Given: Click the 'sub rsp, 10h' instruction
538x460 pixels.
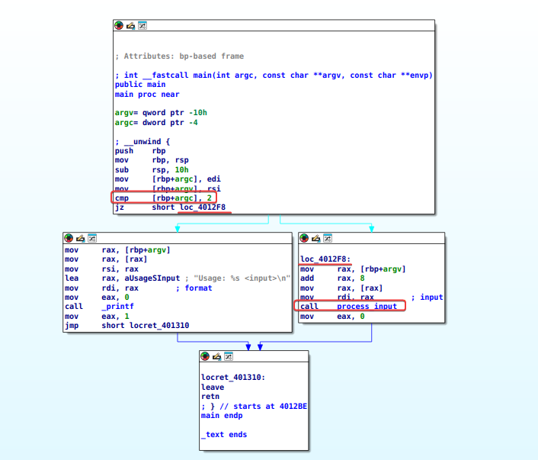Looking at the screenshot, I should [x=152, y=169].
